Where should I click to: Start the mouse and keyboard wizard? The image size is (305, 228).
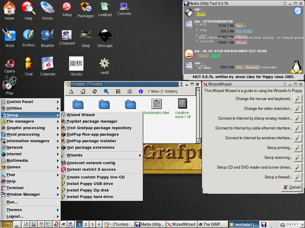[x=298, y=99]
